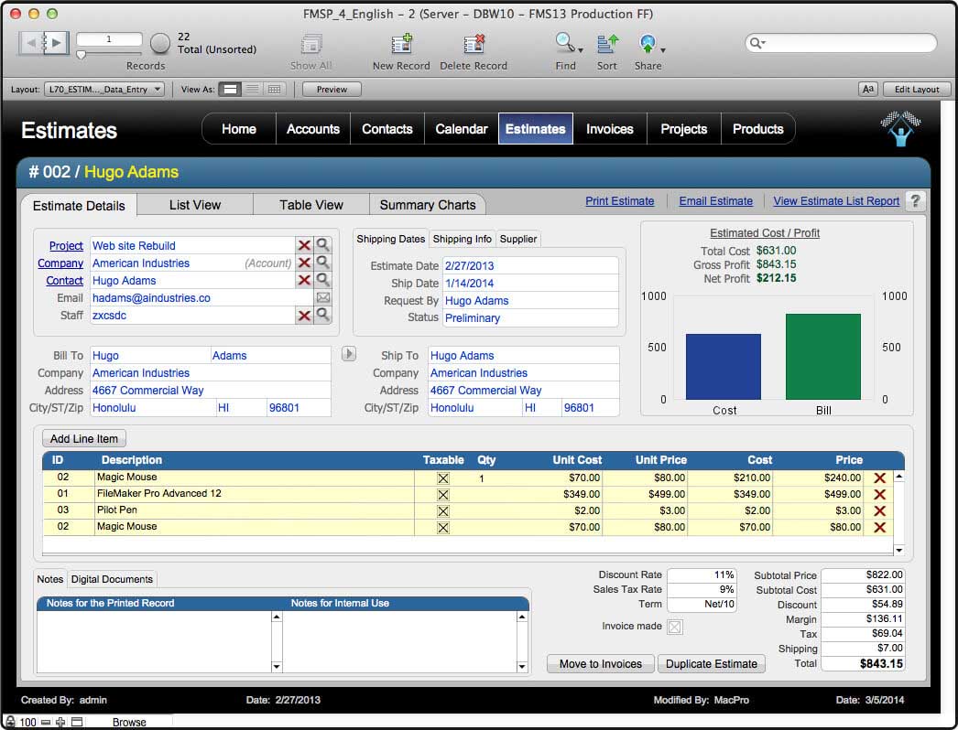958x730 pixels.
Task: Open the Layout dropdown menu
Action: [x=103, y=89]
